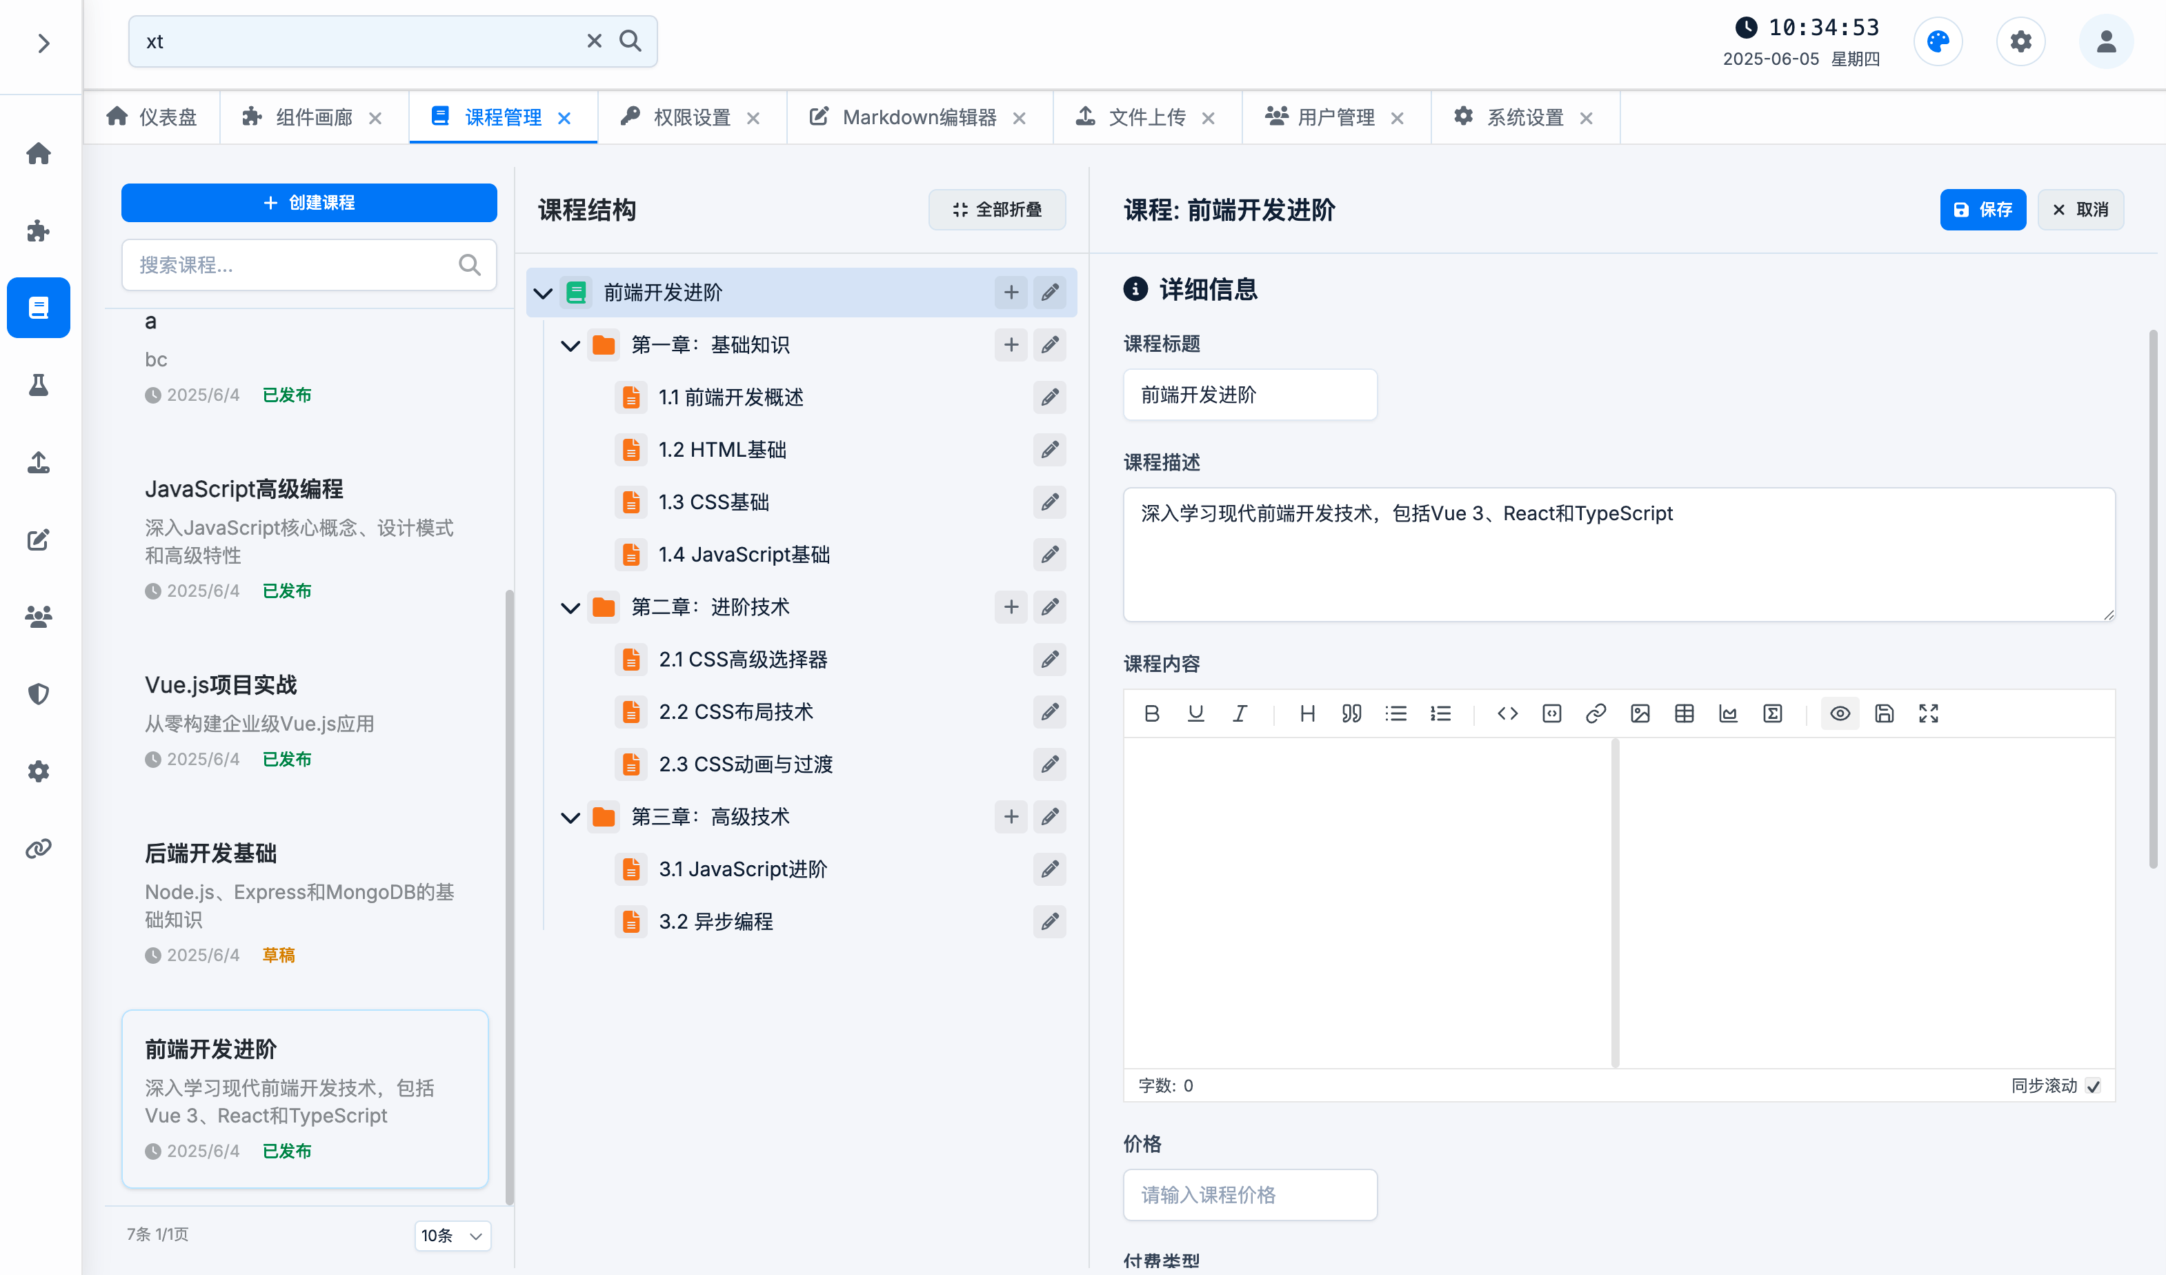Close the 系统设置 tab
Image resolution: width=2166 pixels, height=1275 pixels.
[x=1587, y=118]
